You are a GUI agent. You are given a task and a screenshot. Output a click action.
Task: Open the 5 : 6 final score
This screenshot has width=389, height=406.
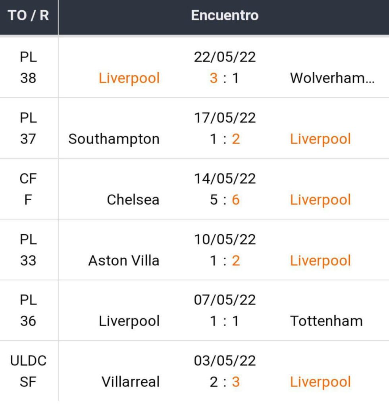(225, 199)
